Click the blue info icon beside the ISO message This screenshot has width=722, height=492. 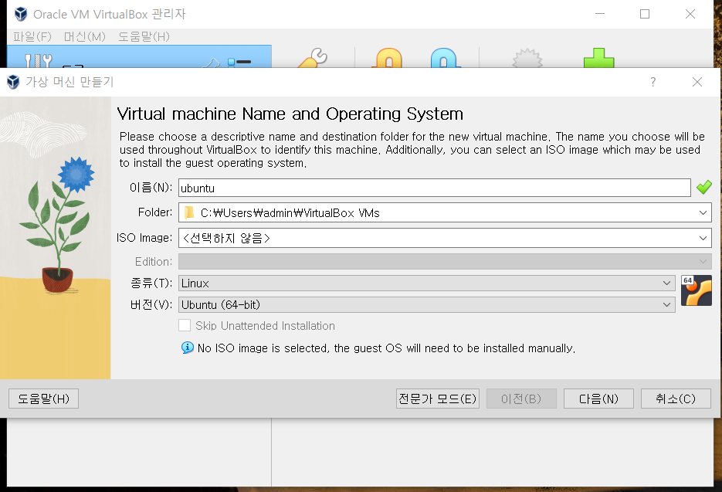[x=188, y=348]
